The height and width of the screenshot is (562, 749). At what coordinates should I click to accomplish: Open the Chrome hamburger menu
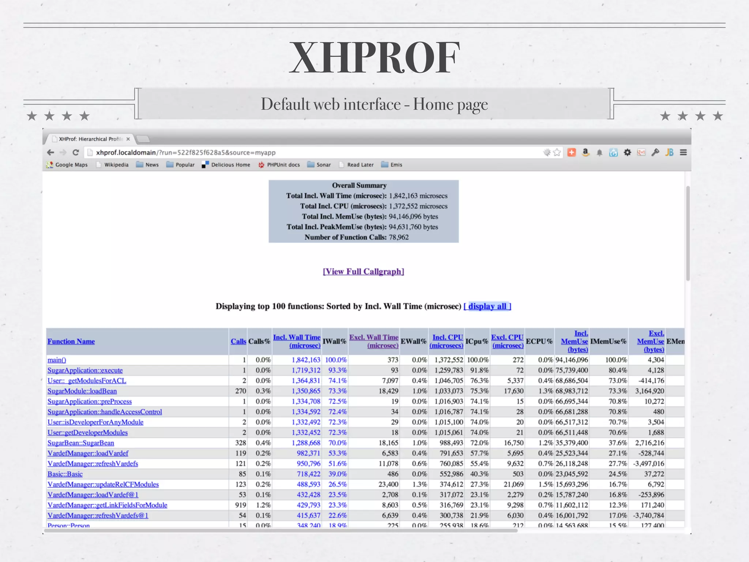pos(683,153)
